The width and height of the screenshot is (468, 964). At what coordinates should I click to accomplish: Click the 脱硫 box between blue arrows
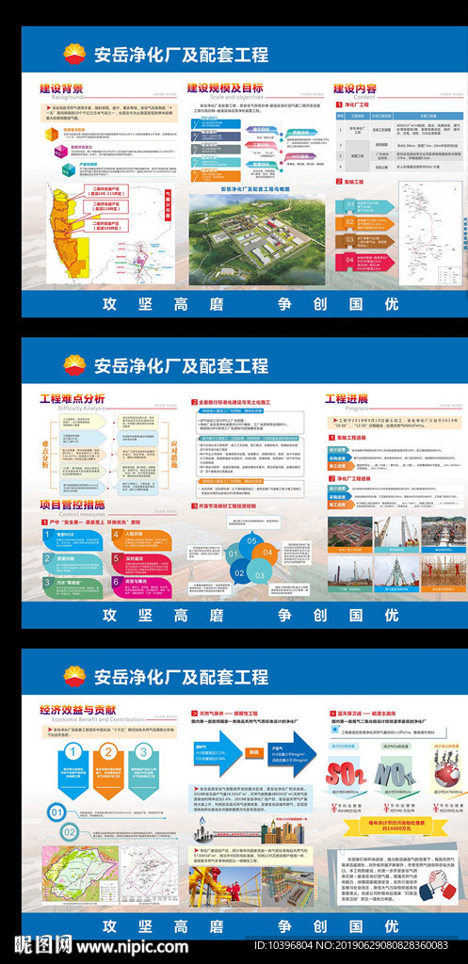tap(251, 750)
